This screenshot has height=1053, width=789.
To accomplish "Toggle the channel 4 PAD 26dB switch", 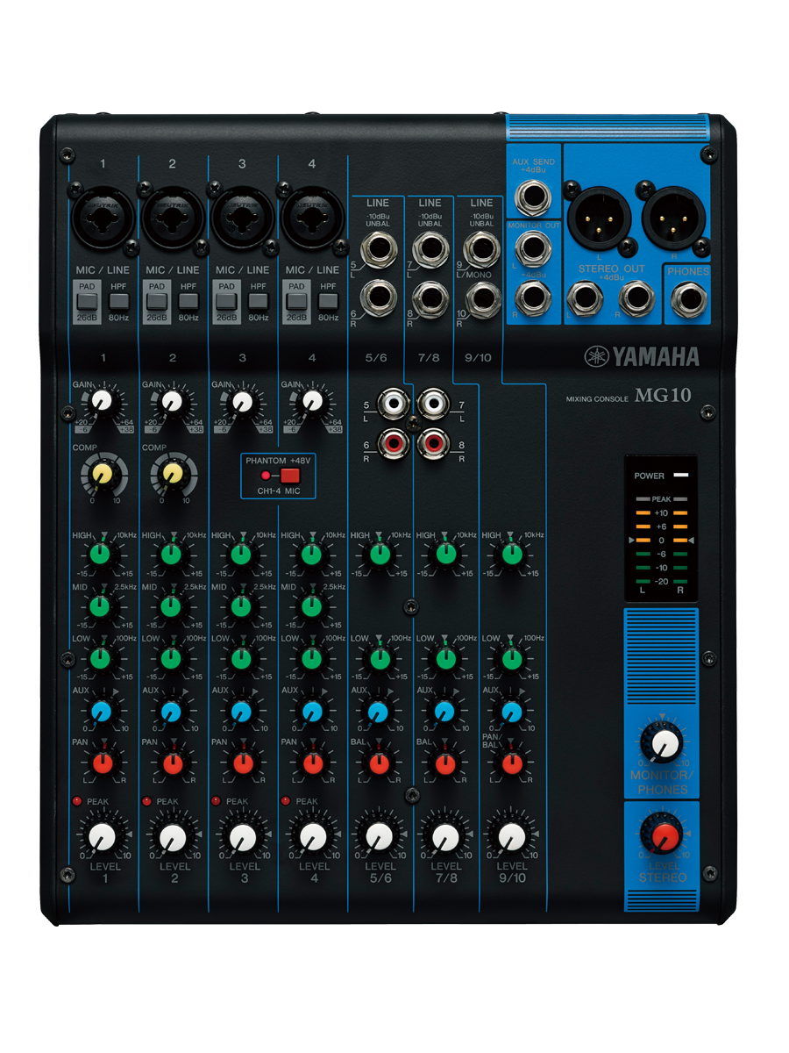I will (296, 301).
